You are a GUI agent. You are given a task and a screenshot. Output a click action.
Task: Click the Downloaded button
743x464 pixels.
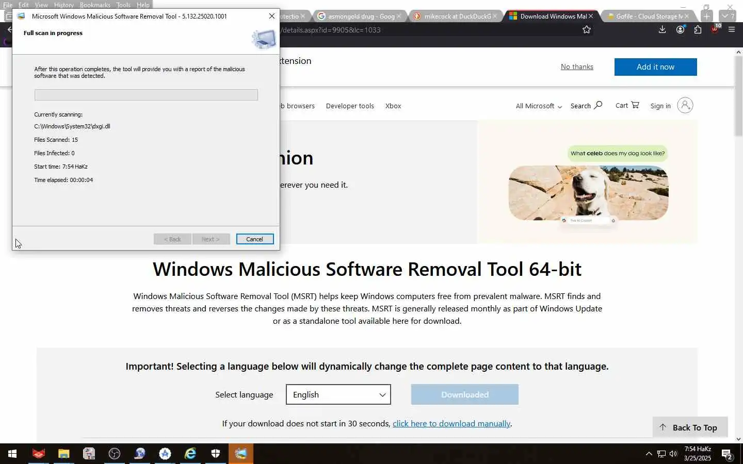[465, 394]
